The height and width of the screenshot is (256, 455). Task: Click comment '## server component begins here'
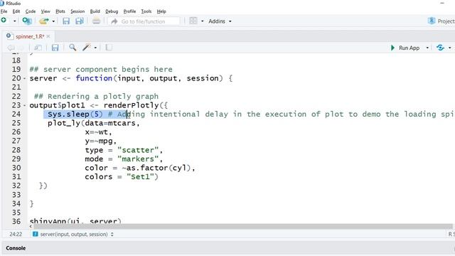tap(101, 70)
